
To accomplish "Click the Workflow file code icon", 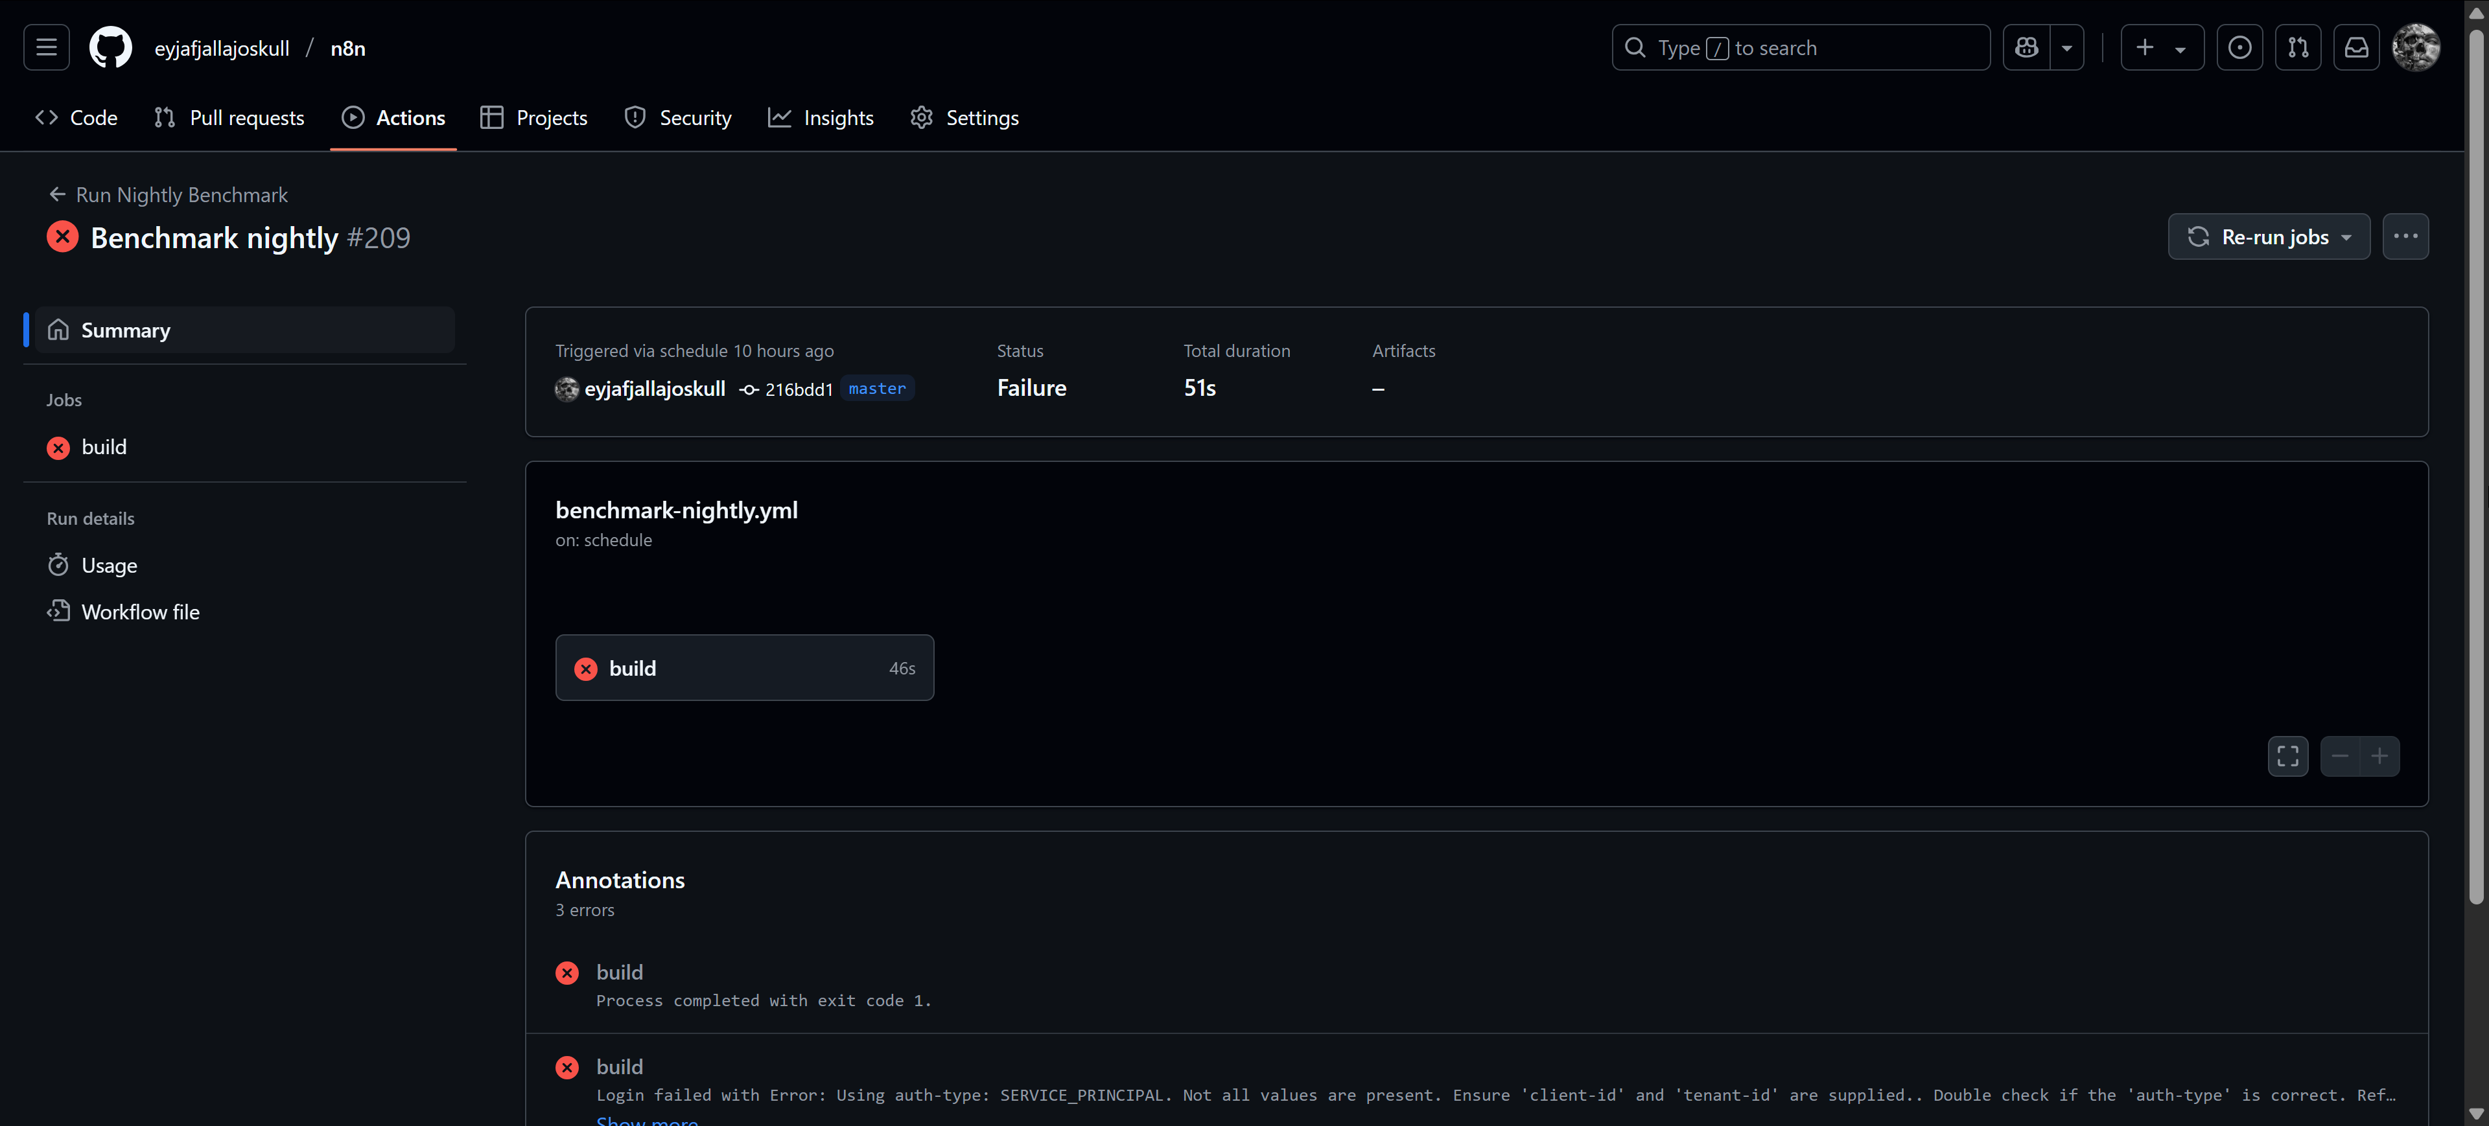I will point(58,612).
